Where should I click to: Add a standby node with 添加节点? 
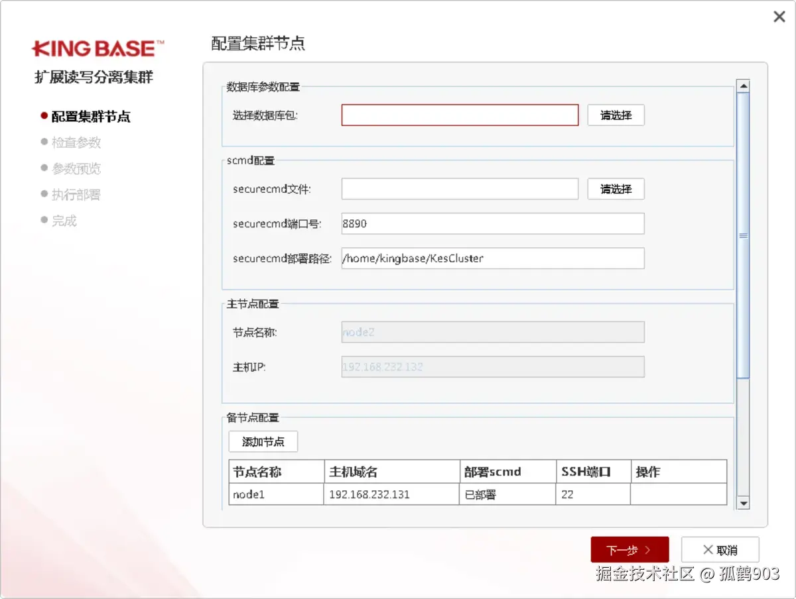coord(263,442)
